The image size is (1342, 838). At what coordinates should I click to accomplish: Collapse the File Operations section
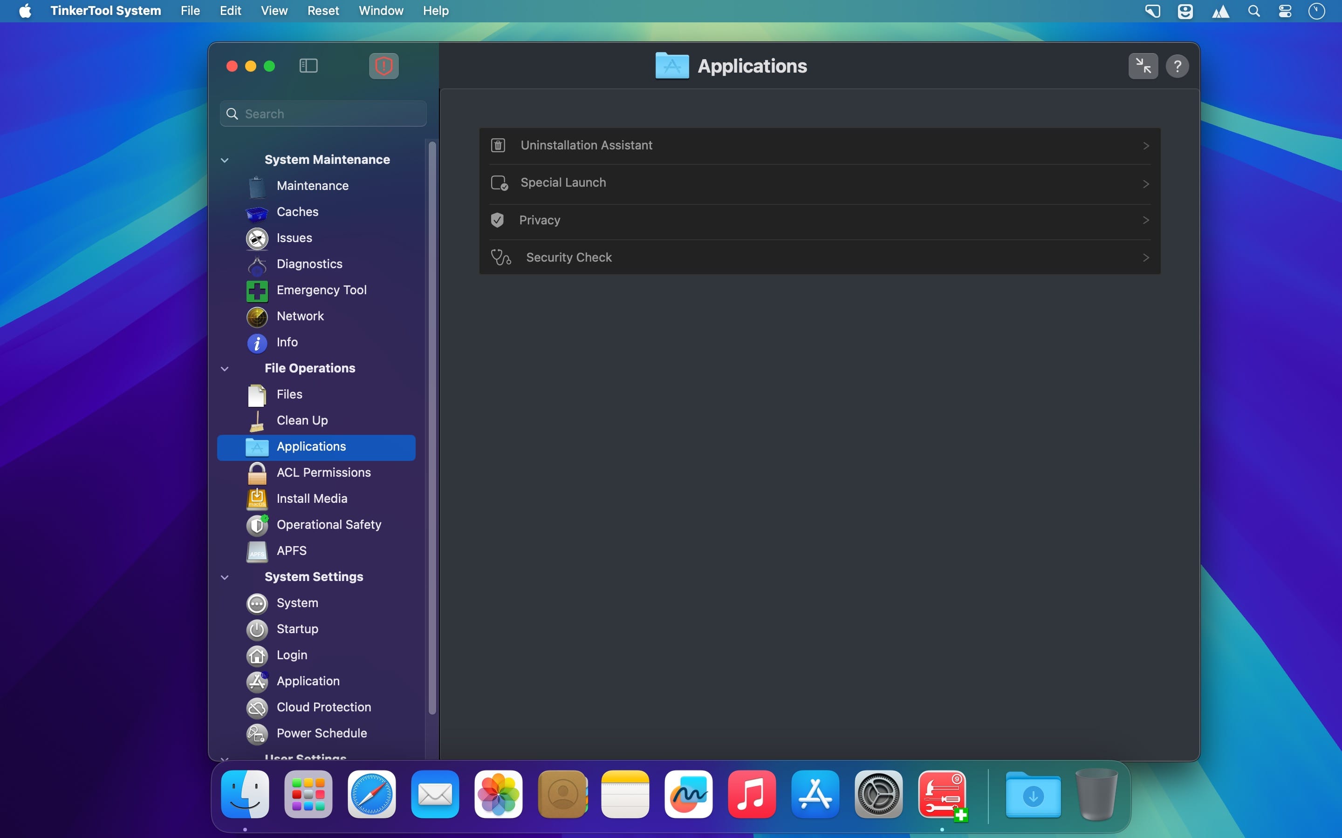225,369
